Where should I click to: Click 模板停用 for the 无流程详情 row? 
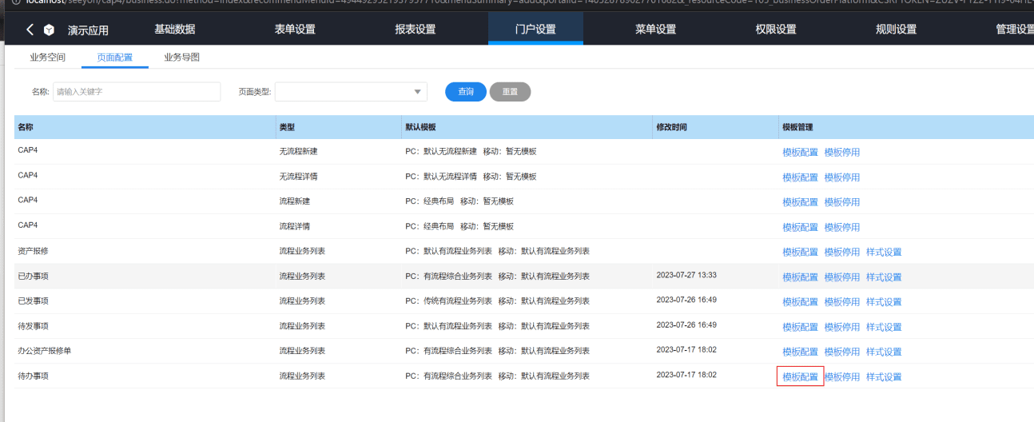click(842, 177)
